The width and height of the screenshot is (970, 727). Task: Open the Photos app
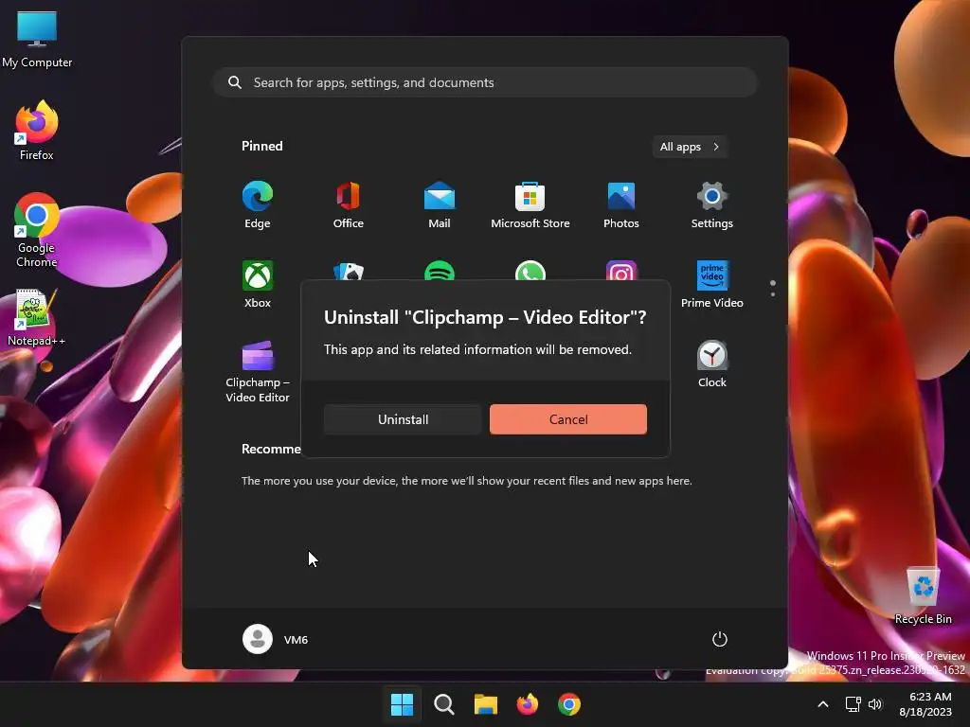point(621,205)
